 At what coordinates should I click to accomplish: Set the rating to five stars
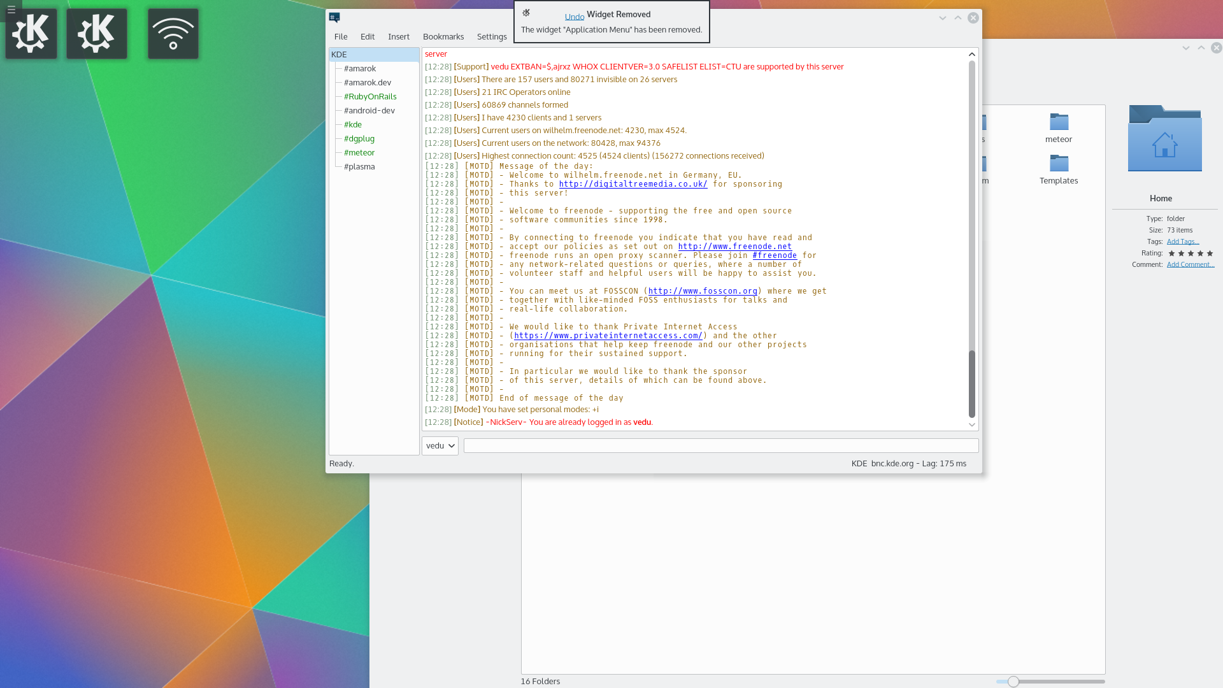click(x=1210, y=254)
